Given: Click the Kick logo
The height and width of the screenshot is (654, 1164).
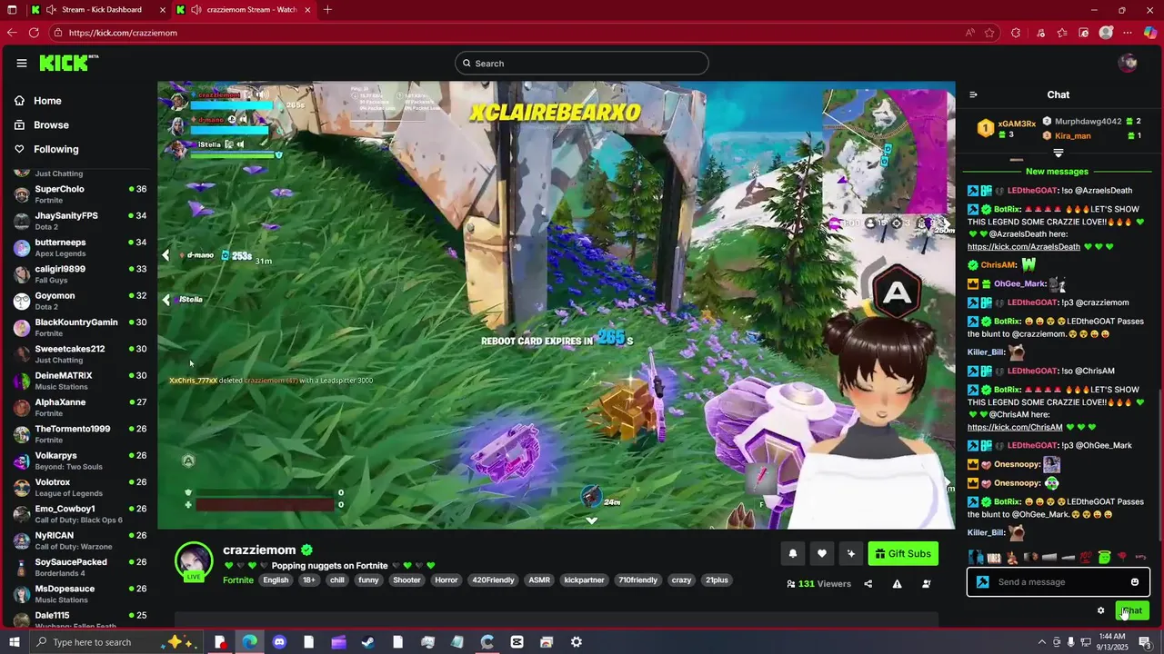Looking at the screenshot, I should pyautogui.click(x=68, y=63).
